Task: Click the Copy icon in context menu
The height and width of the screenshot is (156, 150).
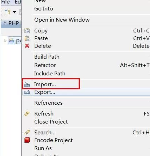Action: point(27,31)
